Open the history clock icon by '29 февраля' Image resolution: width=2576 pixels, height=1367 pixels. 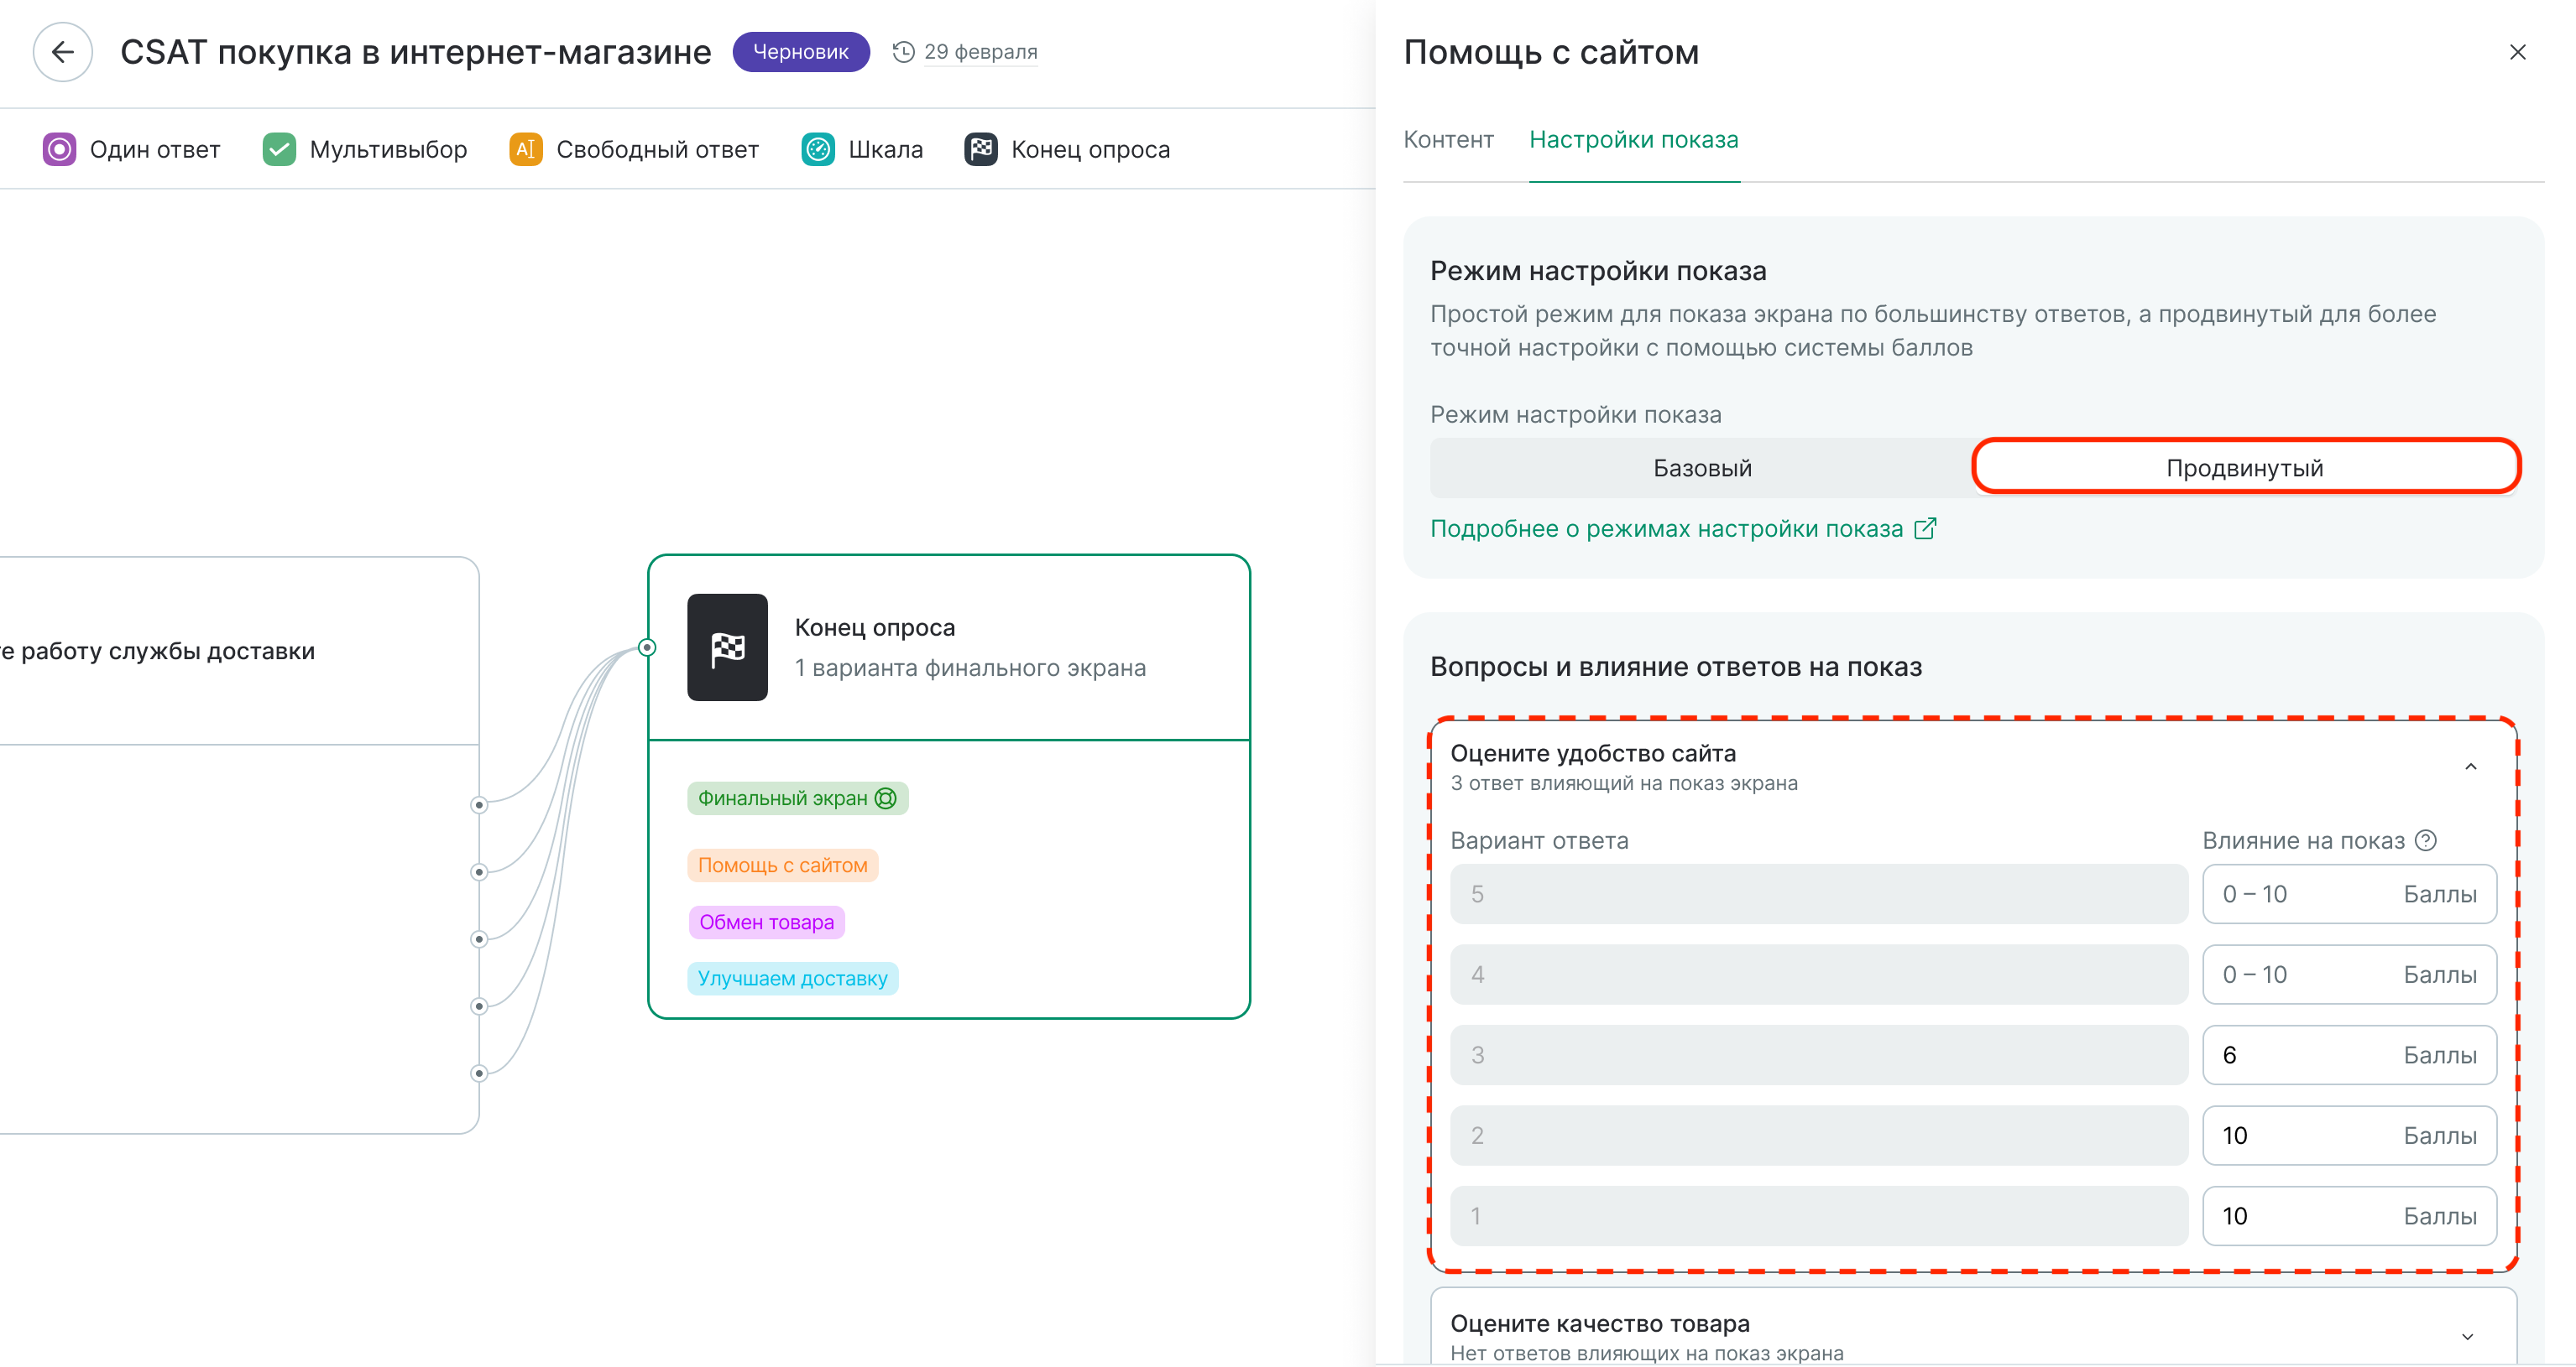point(903,52)
